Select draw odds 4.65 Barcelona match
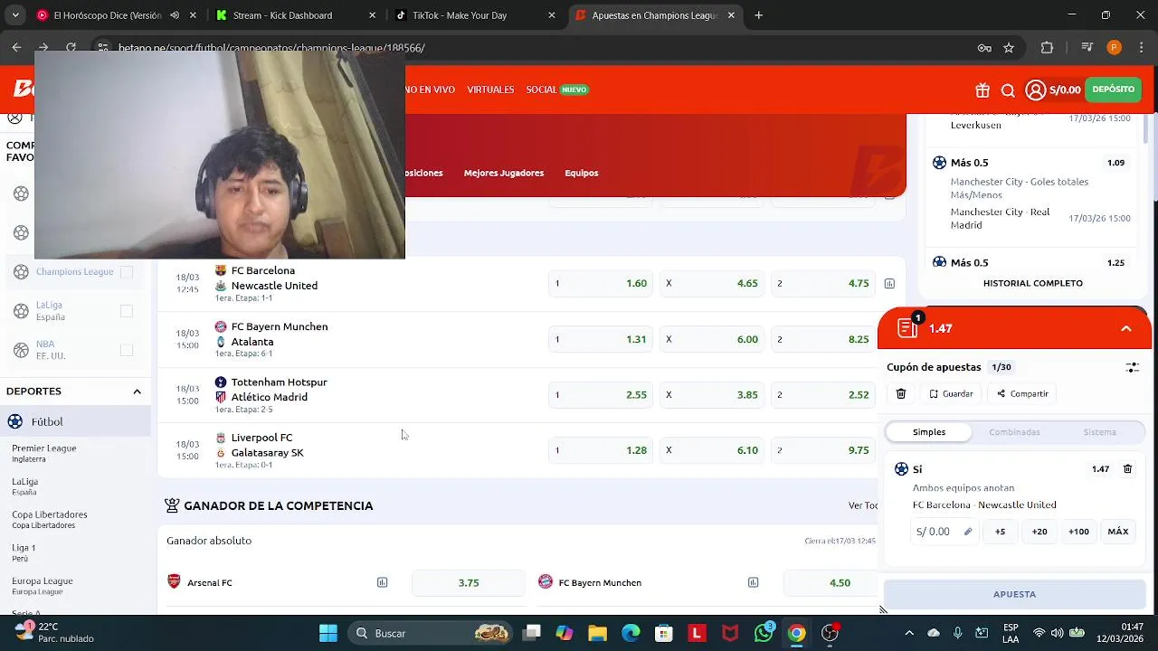Screen dimensions: 1158x651 (x=712, y=284)
